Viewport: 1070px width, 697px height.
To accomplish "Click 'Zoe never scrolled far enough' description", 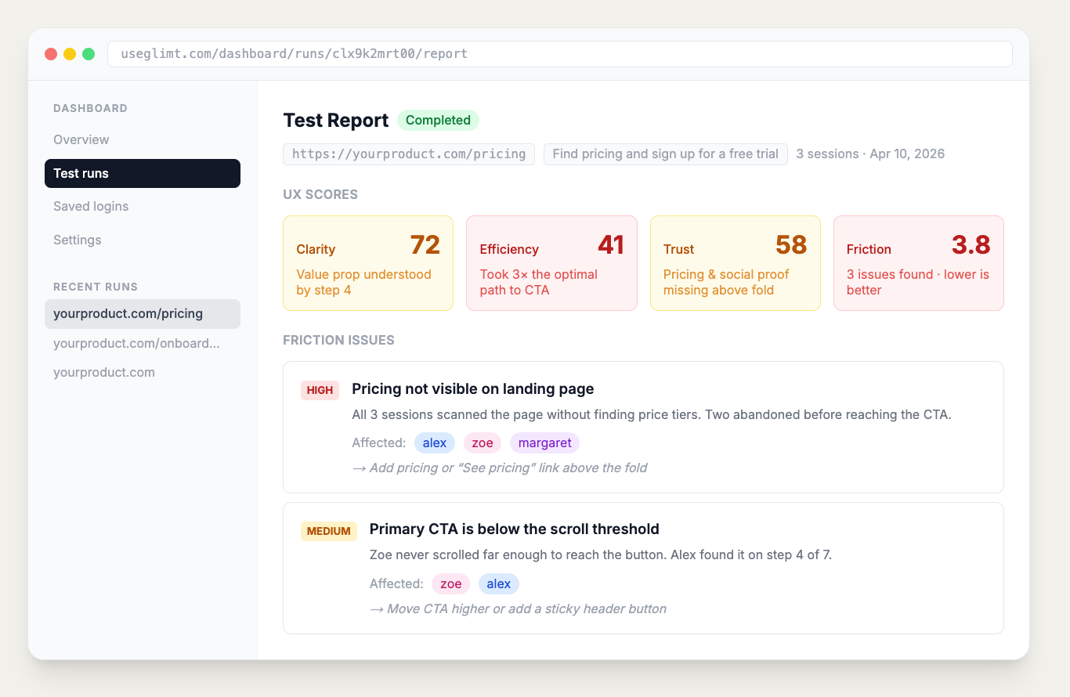I will (x=601, y=554).
